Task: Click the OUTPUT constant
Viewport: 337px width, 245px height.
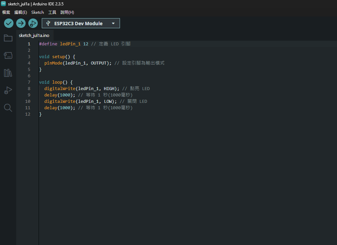Action: 99,63
